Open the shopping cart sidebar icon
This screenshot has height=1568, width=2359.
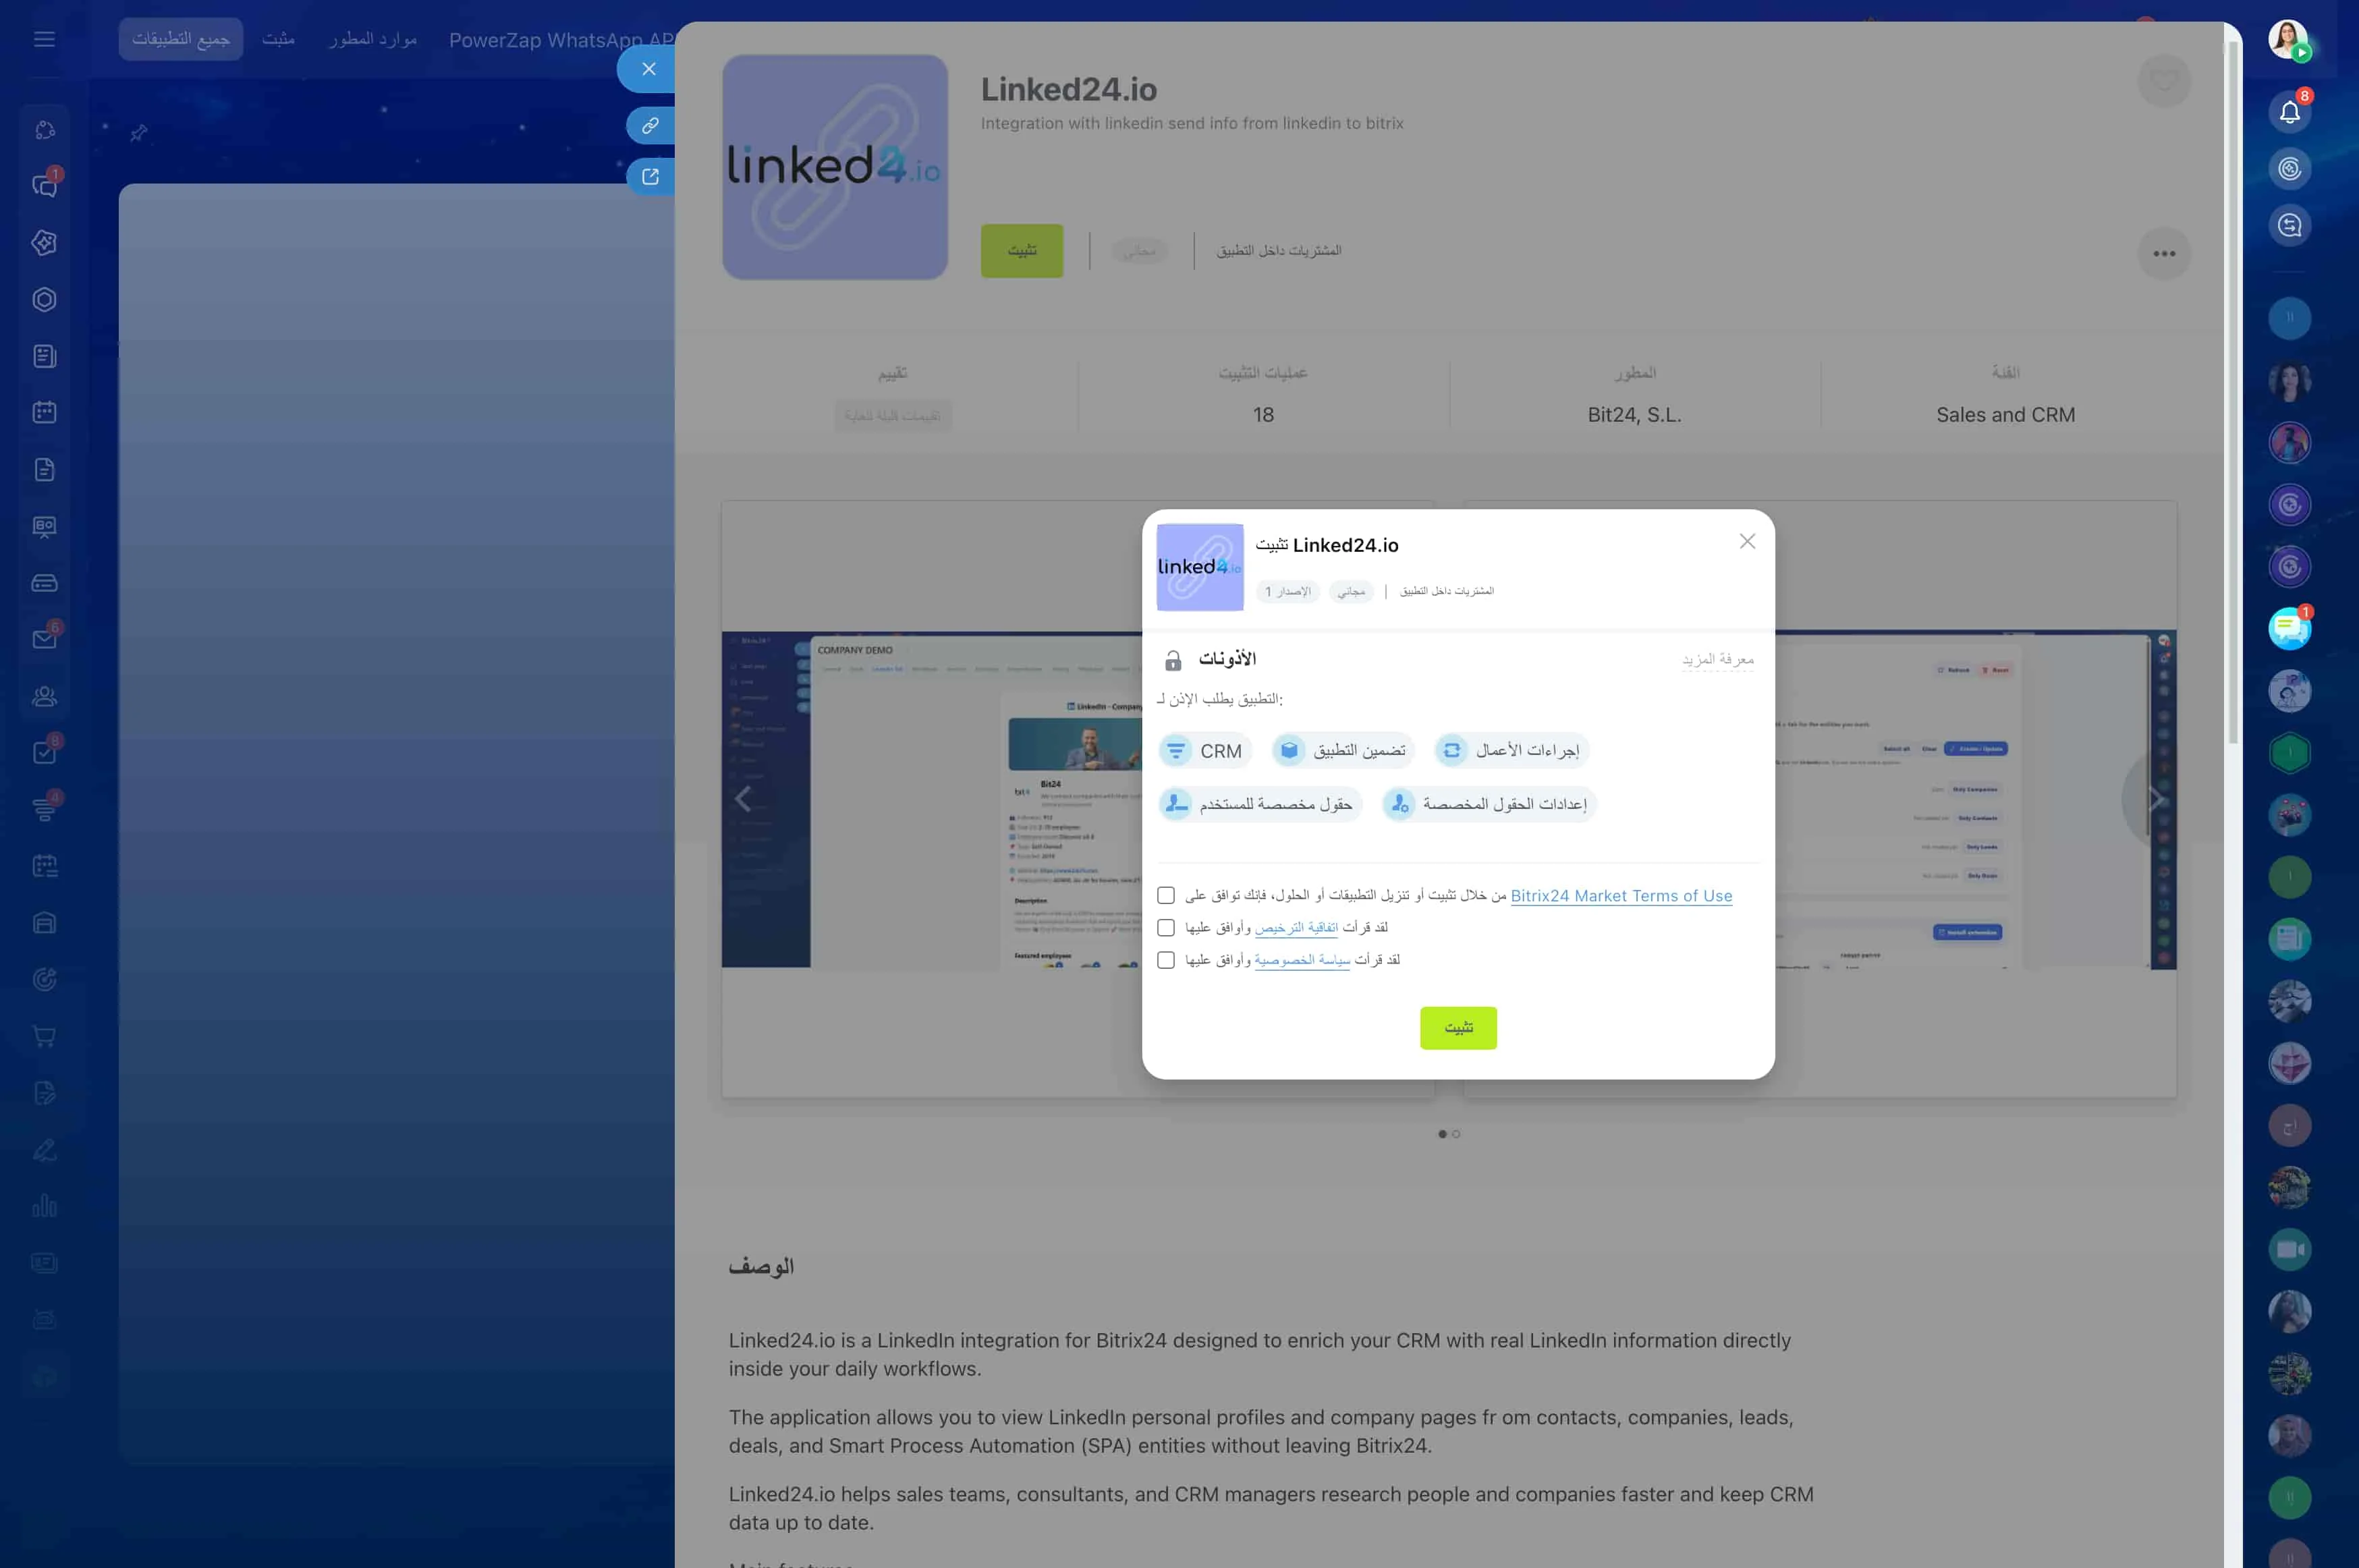44,1036
